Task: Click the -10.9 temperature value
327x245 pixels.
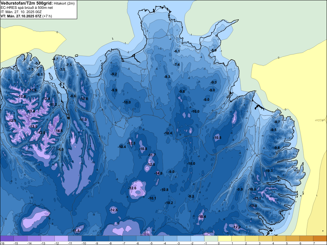Action: coord(253,206)
